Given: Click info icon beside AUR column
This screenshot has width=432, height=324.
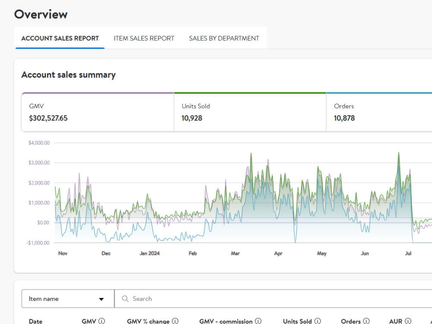Looking at the screenshot, I should click(x=408, y=321).
